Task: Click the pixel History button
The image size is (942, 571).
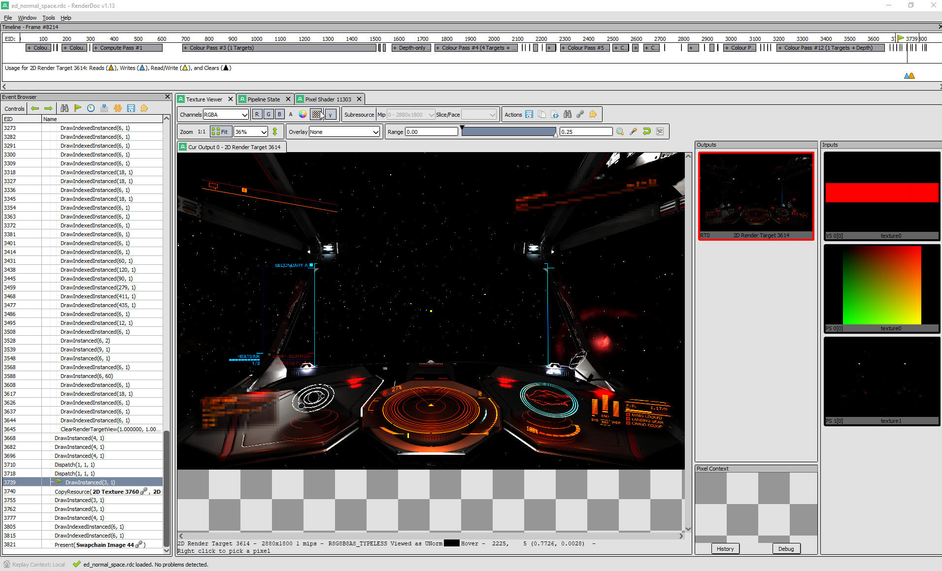Action: [x=725, y=549]
